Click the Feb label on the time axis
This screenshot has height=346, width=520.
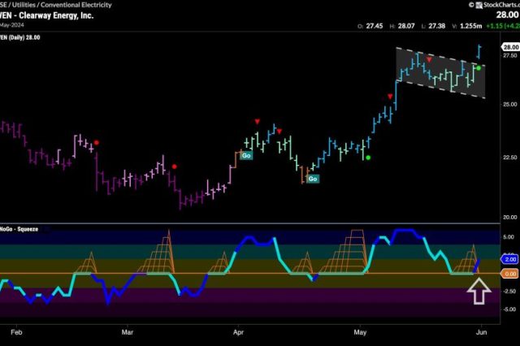point(16,332)
